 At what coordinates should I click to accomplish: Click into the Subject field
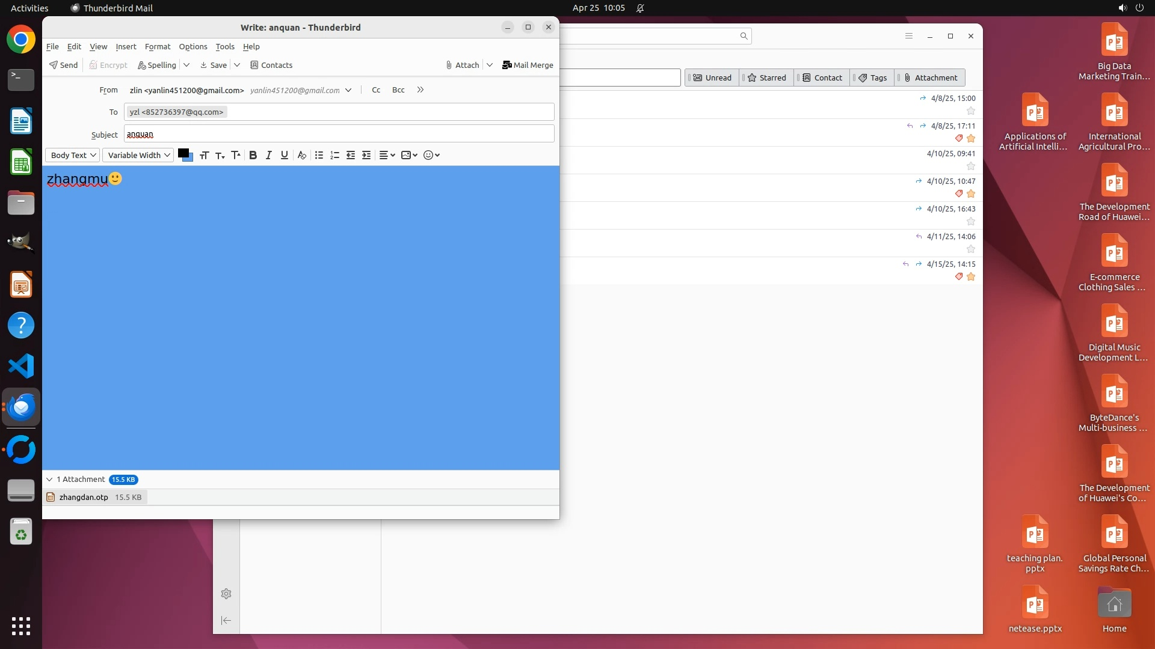(339, 134)
